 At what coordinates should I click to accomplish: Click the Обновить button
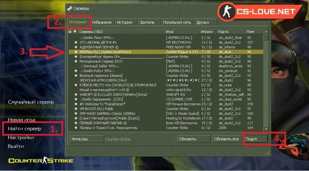(x=194, y=139)
